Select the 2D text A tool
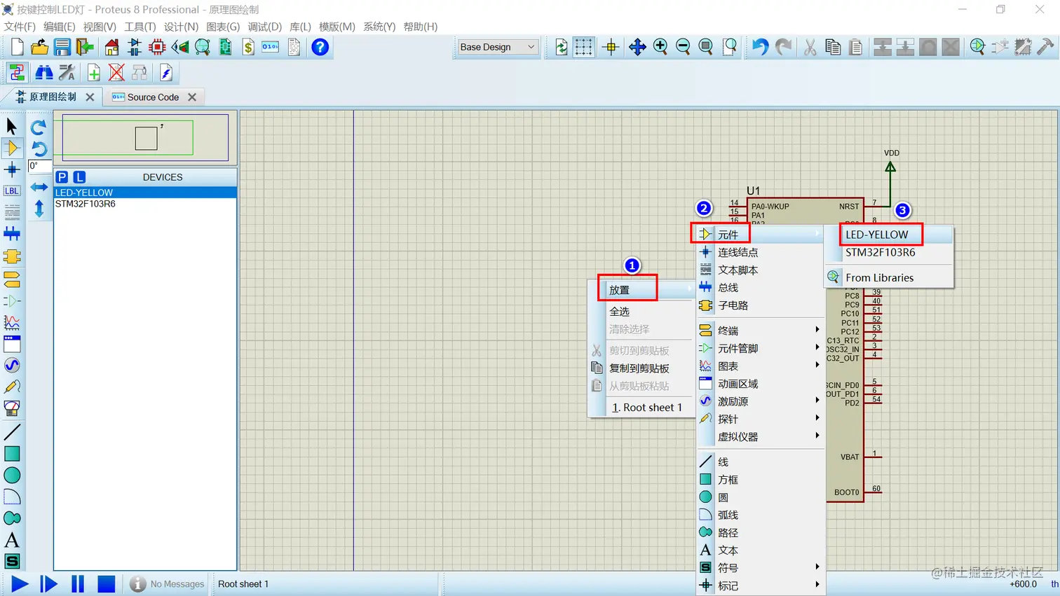 click(x=12, y=540)
